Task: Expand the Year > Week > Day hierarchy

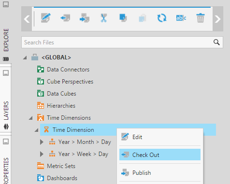Action: pos(42,154)
